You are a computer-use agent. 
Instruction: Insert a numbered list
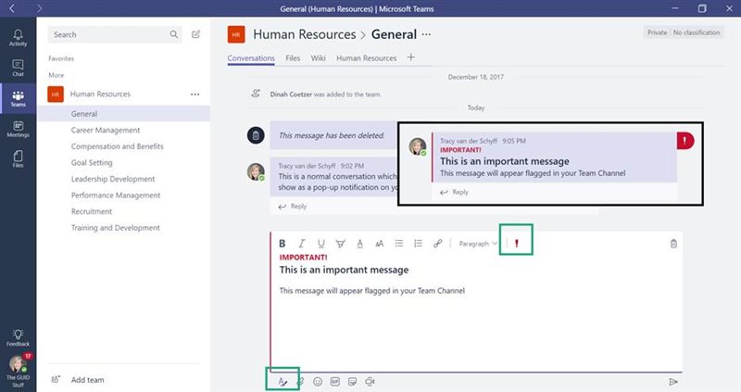419,244
